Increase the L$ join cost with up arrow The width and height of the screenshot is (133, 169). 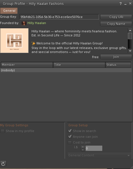(x=83, y=147)
